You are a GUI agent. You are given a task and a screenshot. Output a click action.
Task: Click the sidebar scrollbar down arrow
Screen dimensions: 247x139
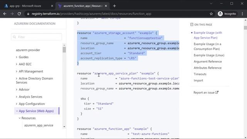(64, 127)
